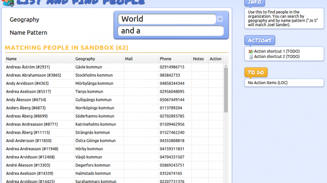Click the people list scrollbar thumb
This screenshot has height=183, width=327.
(x=226, y=90)
